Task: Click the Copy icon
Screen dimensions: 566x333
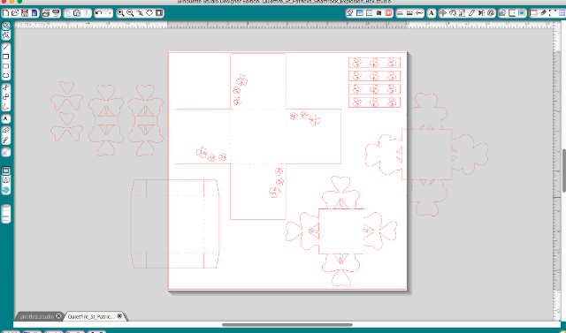Action: tap(68, 13)
